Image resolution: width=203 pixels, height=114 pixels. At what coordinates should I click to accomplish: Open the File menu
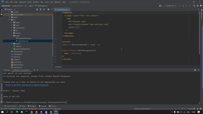click(7, 2)
